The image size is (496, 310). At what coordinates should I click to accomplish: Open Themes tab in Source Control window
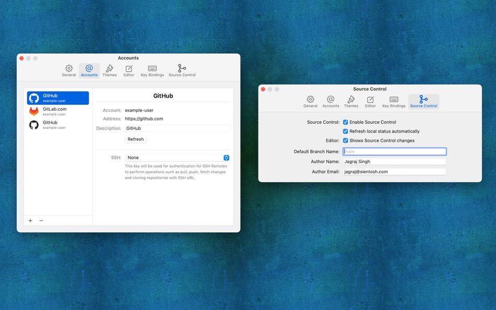point(351,102)
